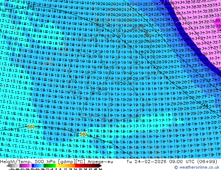This screenshot has height=170, width=221.
Task: Click the dark blue -30 legend color swatch
Action: (33, 165)
